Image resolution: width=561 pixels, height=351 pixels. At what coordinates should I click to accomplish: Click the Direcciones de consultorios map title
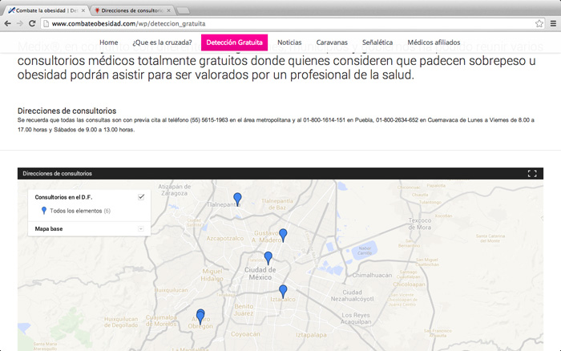click(x=57, y=174)
